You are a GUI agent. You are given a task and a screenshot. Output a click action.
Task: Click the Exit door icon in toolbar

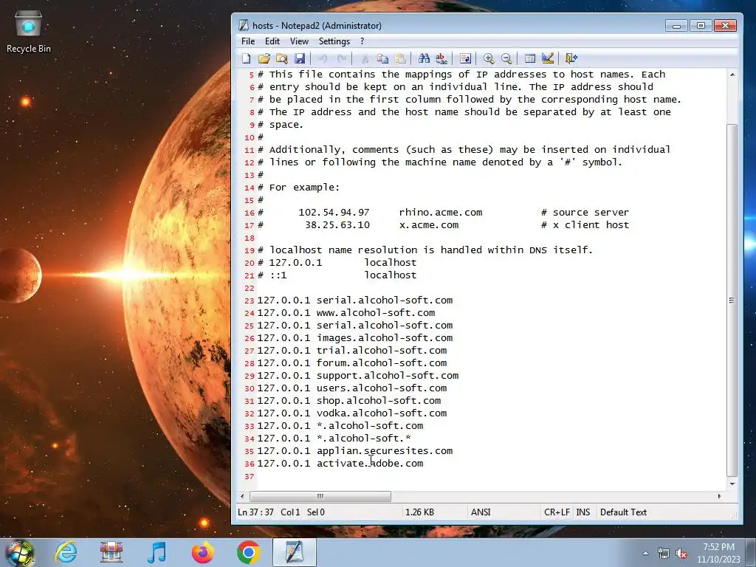571,59
